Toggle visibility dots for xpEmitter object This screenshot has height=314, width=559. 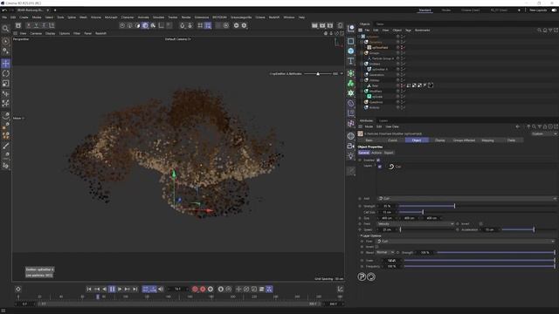pos(402,69)
